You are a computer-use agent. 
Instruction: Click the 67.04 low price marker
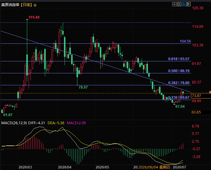[180, 107]
